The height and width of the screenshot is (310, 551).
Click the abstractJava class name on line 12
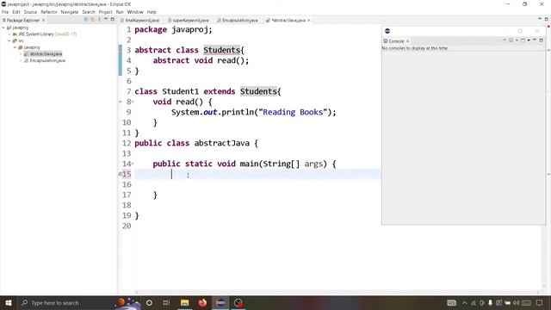coord(222,143)
